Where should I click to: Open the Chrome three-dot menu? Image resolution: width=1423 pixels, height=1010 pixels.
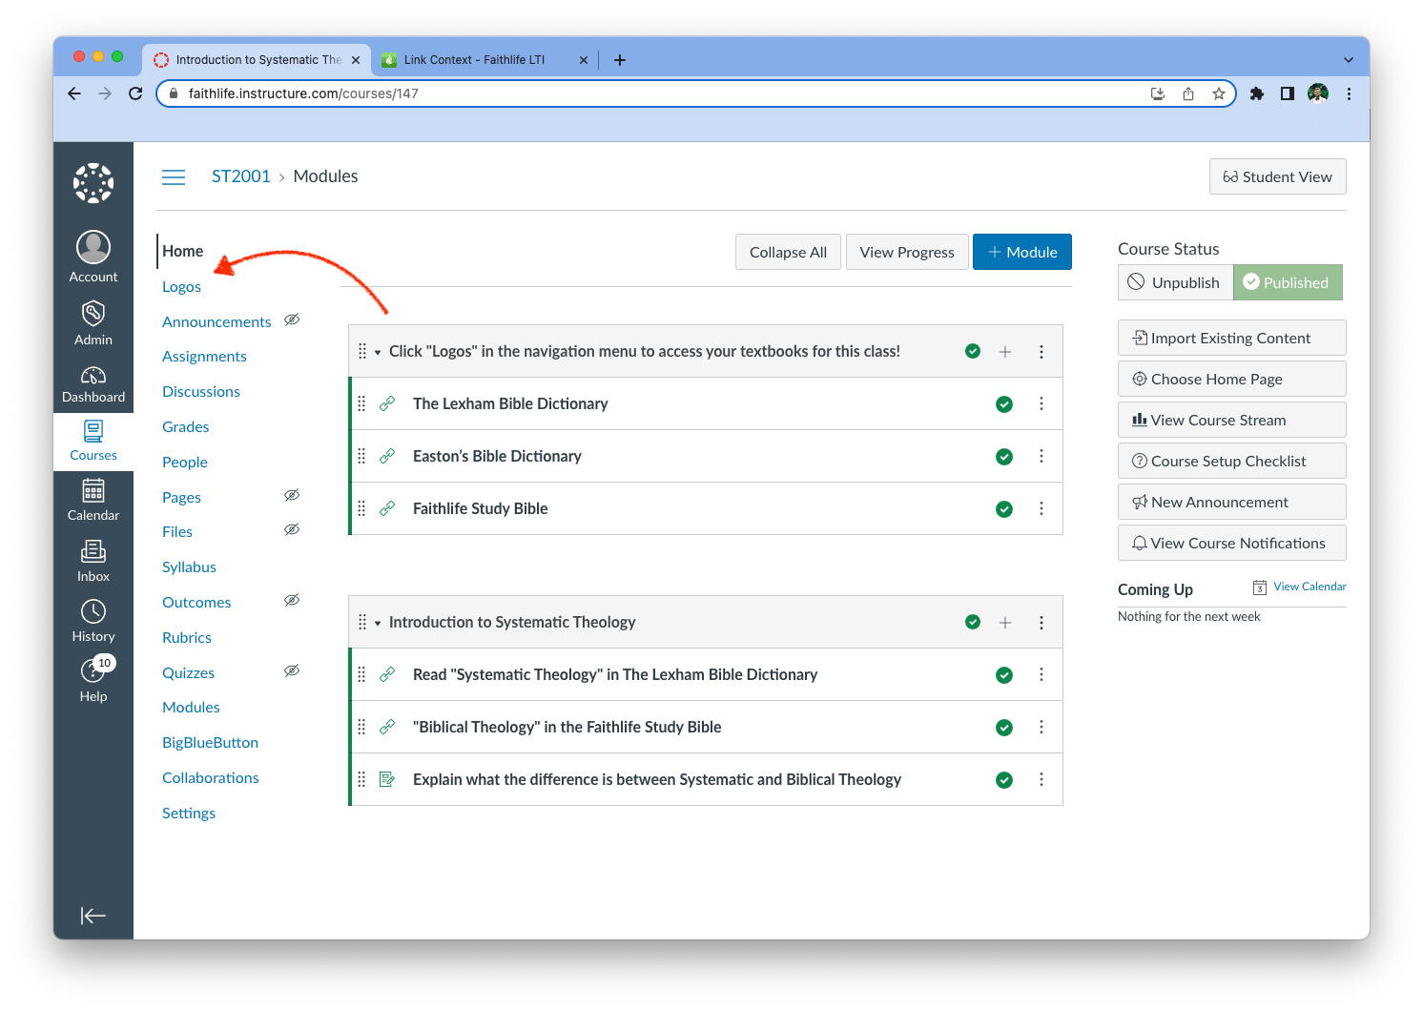1349,93
